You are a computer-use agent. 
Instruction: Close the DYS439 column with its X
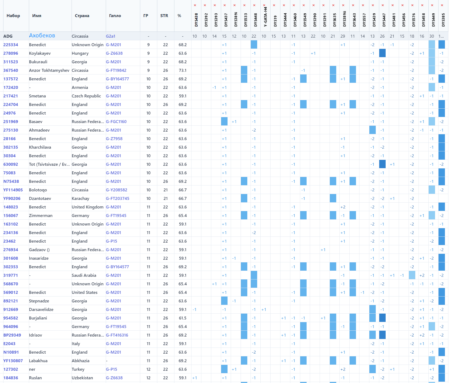(373, 5)
